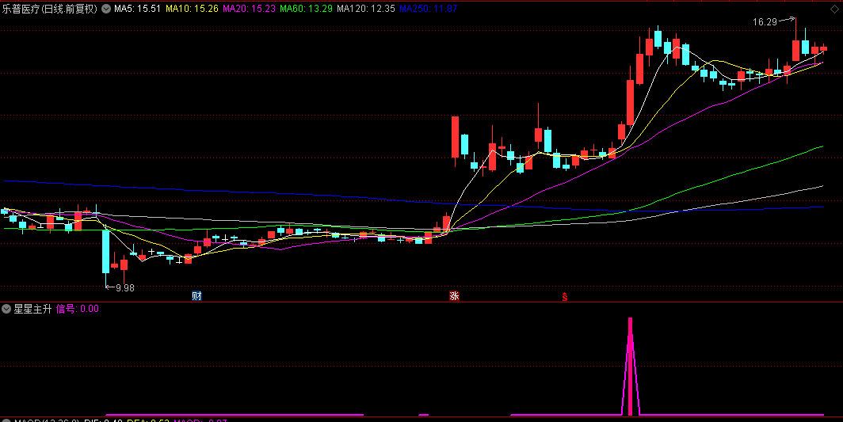Viewport: 843px width, 422px height.
Task: Click the pink signal spike in 星星主升 panel
Action: coord(630,366)
